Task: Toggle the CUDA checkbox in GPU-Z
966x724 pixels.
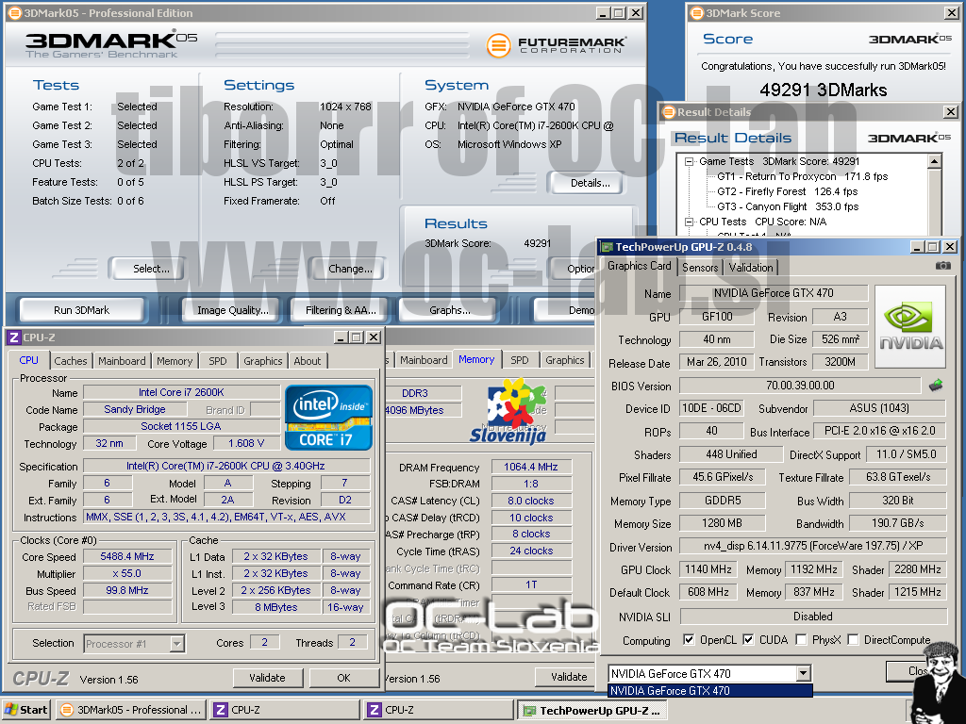Action: tap(748, 640)
